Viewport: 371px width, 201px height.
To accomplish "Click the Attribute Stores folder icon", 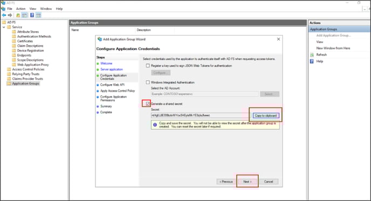I will (14, 32).
